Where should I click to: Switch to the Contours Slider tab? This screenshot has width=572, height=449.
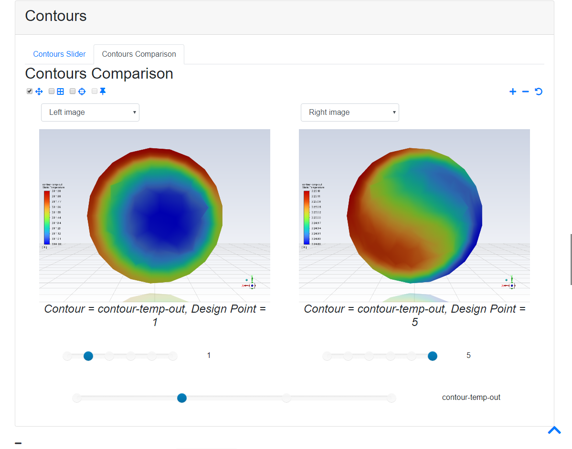(60, 54)
